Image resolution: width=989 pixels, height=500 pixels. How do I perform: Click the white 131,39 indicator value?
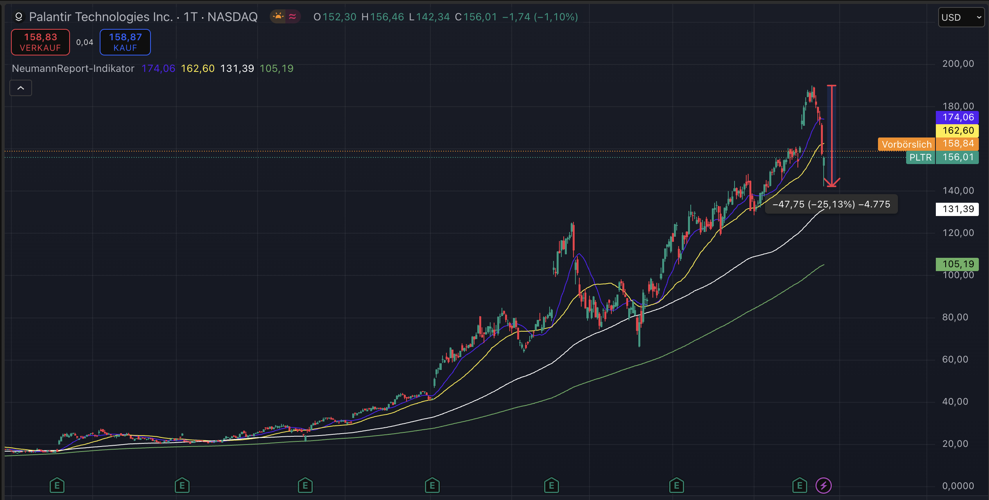click(x=237, y=68)
